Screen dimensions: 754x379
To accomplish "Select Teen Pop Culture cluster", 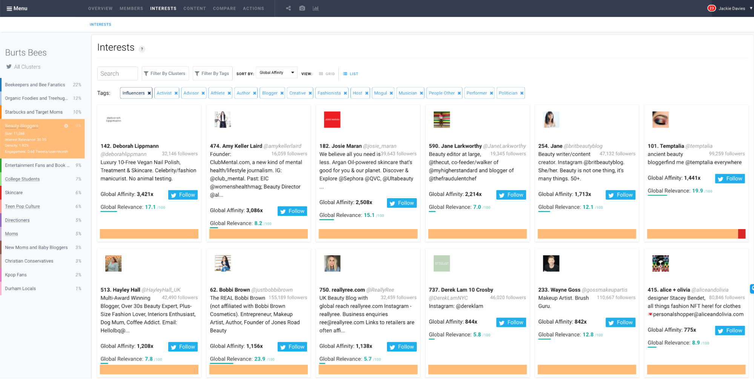I will click(43, 206).
